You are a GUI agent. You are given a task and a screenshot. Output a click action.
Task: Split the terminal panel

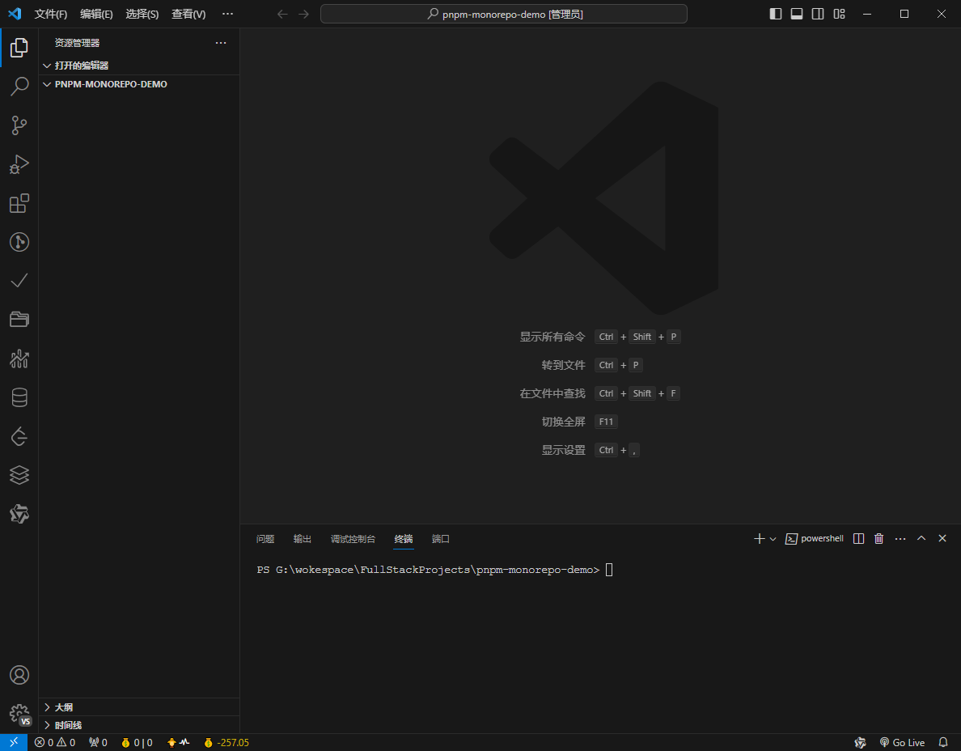pos(859,539)
